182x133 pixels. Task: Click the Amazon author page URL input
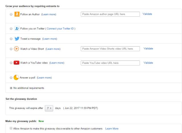110,14
